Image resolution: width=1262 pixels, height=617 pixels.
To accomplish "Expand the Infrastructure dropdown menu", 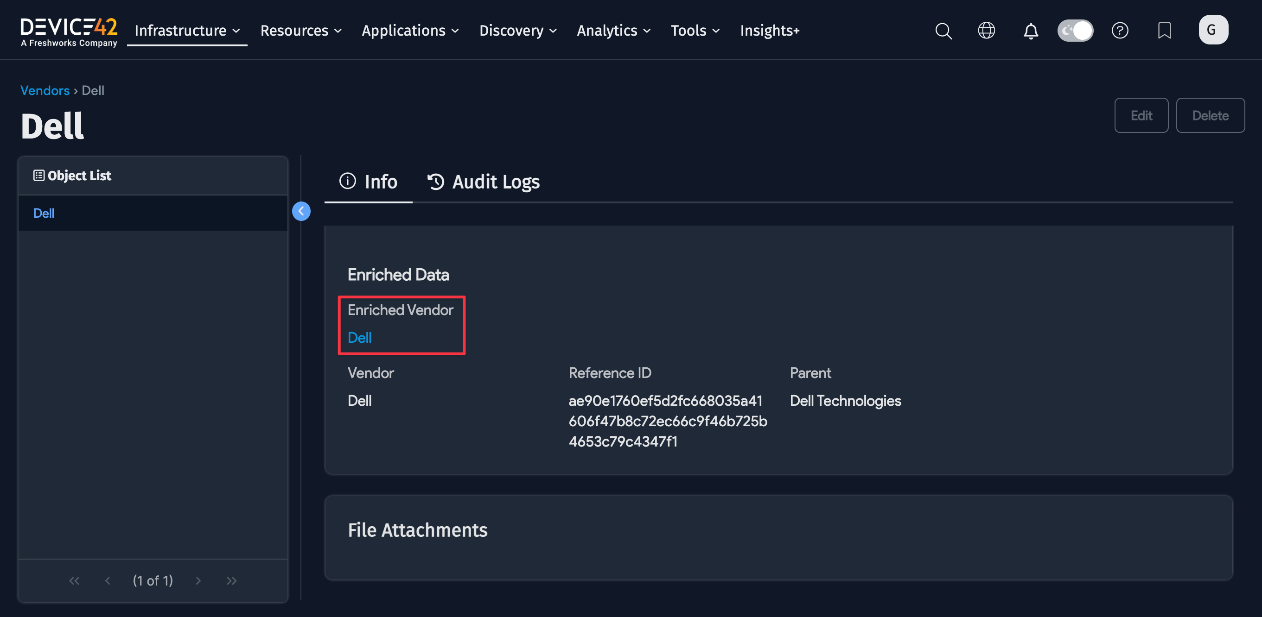I will [x=187, y=31].
